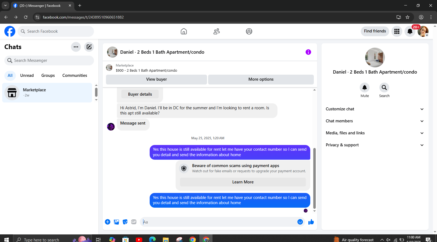Click Learn More about payment scams
The image size is (437, 242).
point(243,182)
